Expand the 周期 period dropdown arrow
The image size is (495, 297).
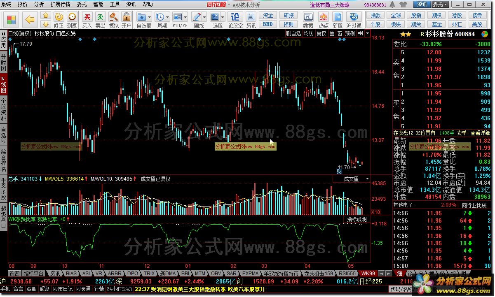(167, 17)
